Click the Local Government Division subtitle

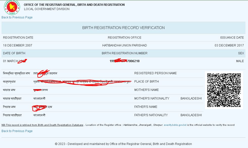[x=46, y=9]
